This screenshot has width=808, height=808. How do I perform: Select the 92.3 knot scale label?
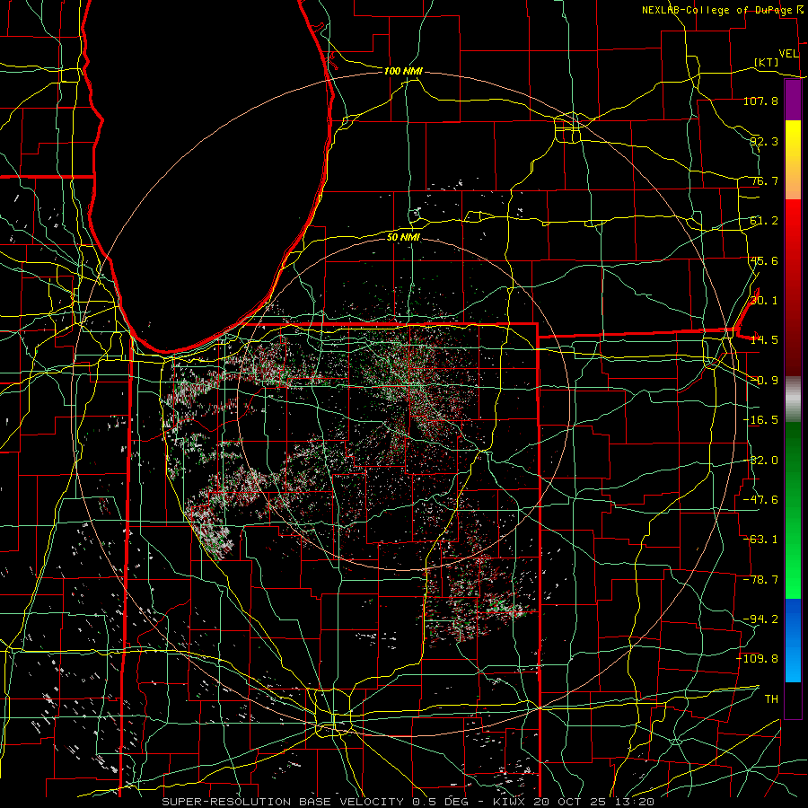(x=764, y=141)
